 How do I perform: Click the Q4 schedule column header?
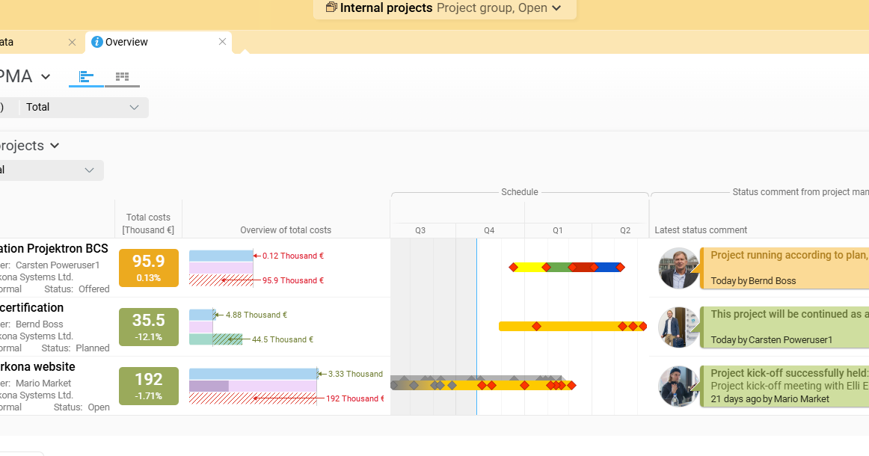click(489, 230)
